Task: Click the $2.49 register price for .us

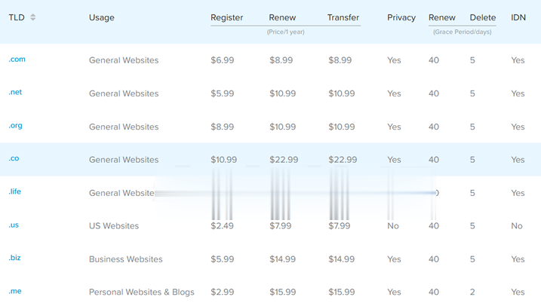Action: 223,226
